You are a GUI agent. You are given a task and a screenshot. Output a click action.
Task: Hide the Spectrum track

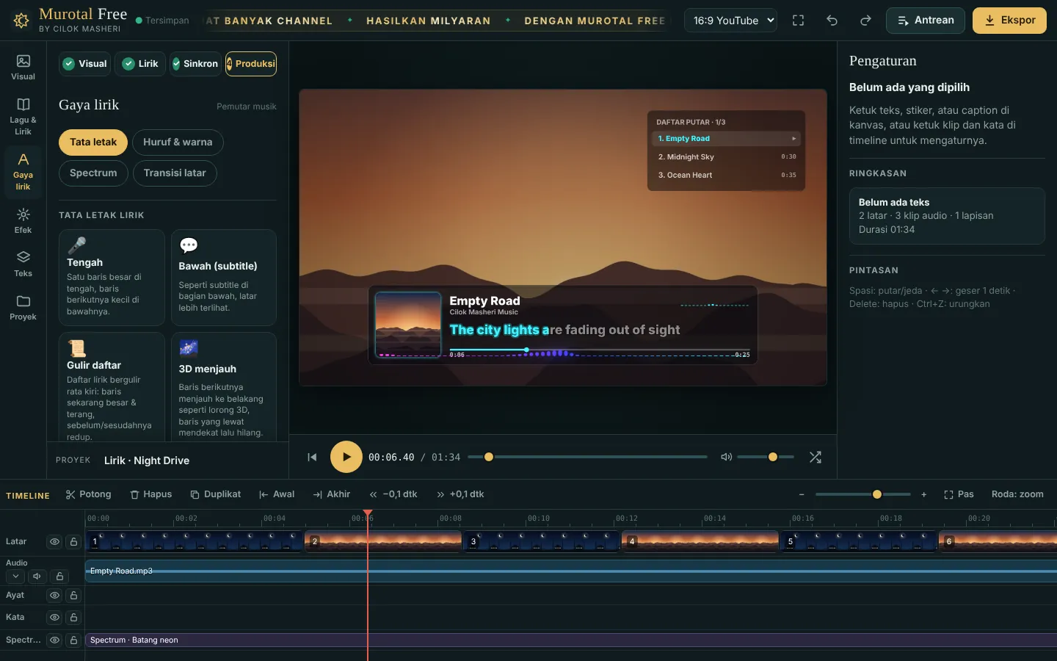pos(54,640)
